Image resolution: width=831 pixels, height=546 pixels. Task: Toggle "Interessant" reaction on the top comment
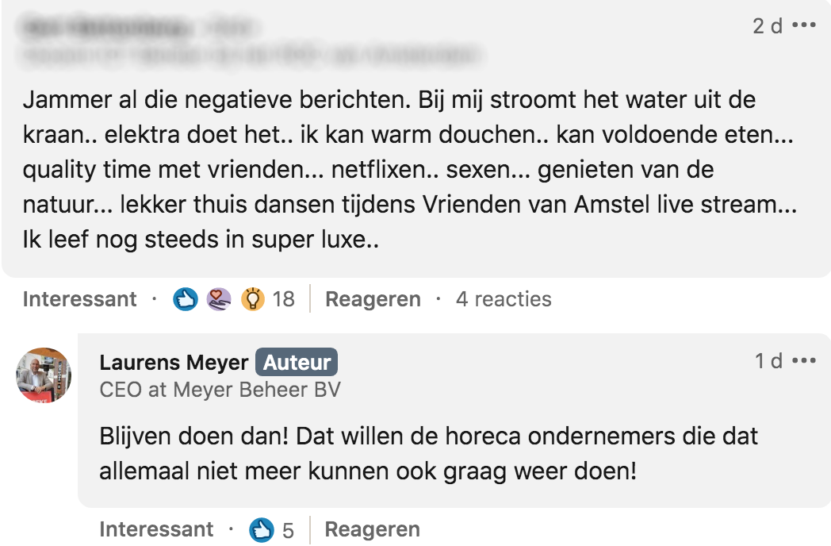click(79, 299)
